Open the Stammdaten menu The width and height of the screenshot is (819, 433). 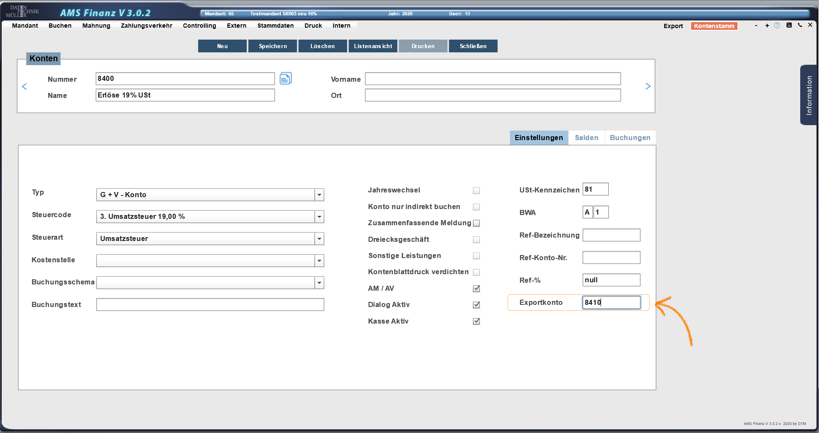click(275, 26)
